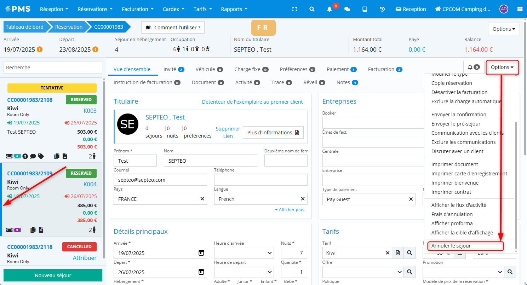Click the Recherche search input field
The width and height of the screenshot is (527, 285).
click(x=53, y=68)
